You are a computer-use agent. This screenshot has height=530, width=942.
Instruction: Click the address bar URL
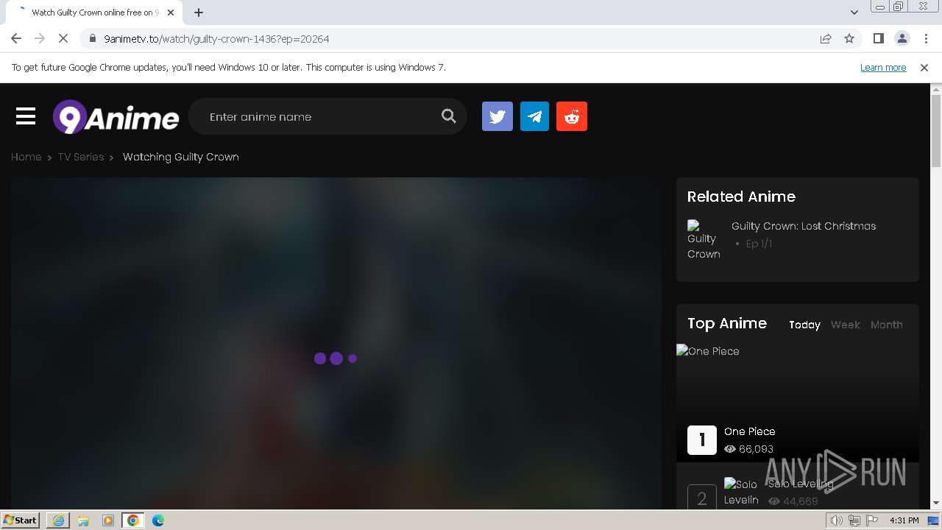[216, 39]
